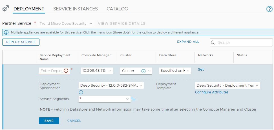This screenshot has width=274, height=130.
Task: Switch to the SERVICE INSTANCES tab
Action: click(75, 9)
